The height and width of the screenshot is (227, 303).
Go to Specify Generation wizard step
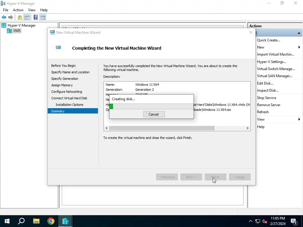65,79
